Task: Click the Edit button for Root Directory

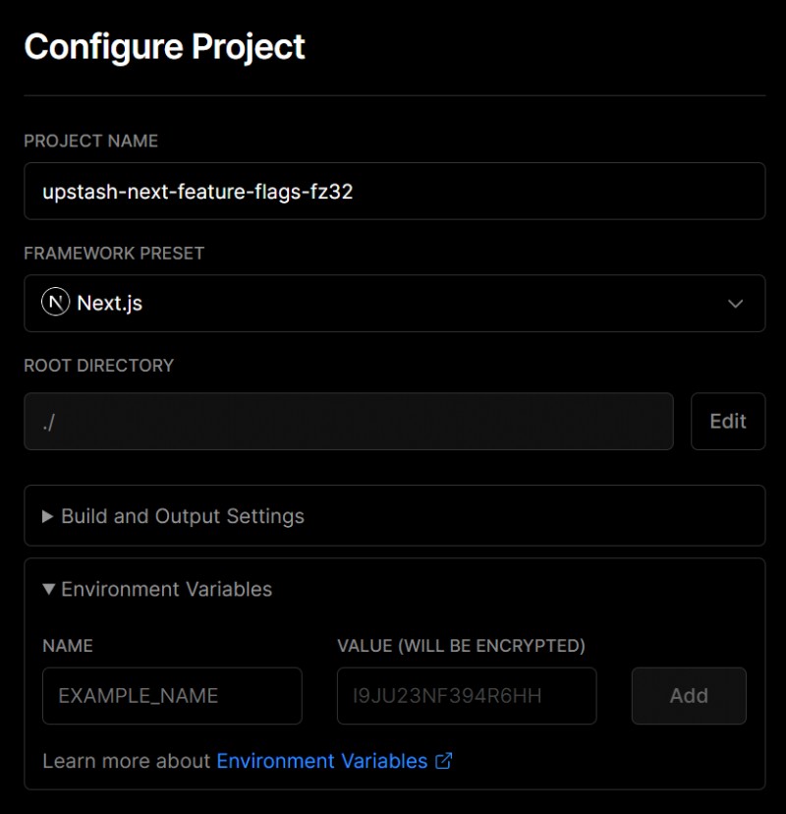Action: pyautogui.click(x=728, y=421)
